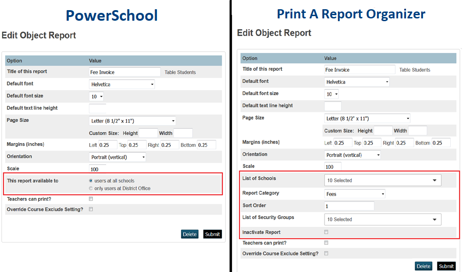Toggle the Inactivate Report checkbox
The image size is (464, 272).
(x=326, y=232)
